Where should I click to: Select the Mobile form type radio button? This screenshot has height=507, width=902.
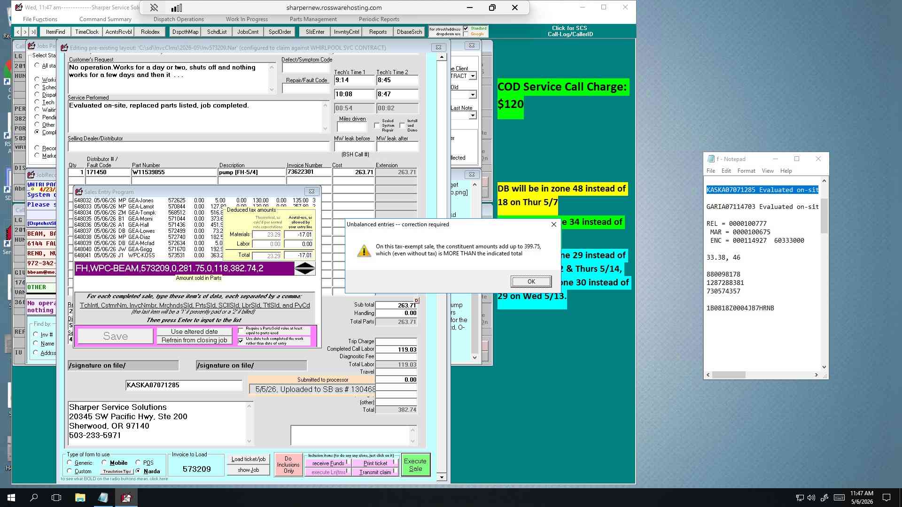104,462
